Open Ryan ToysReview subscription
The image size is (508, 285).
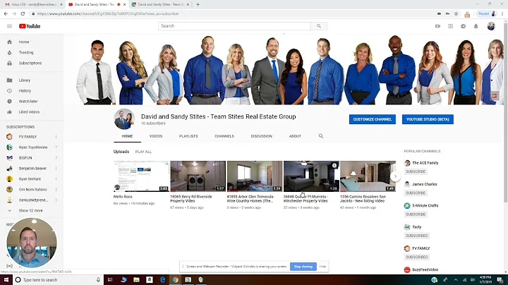click(32, 147)
